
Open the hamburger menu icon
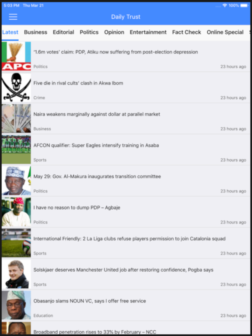[x=13, y=17]
